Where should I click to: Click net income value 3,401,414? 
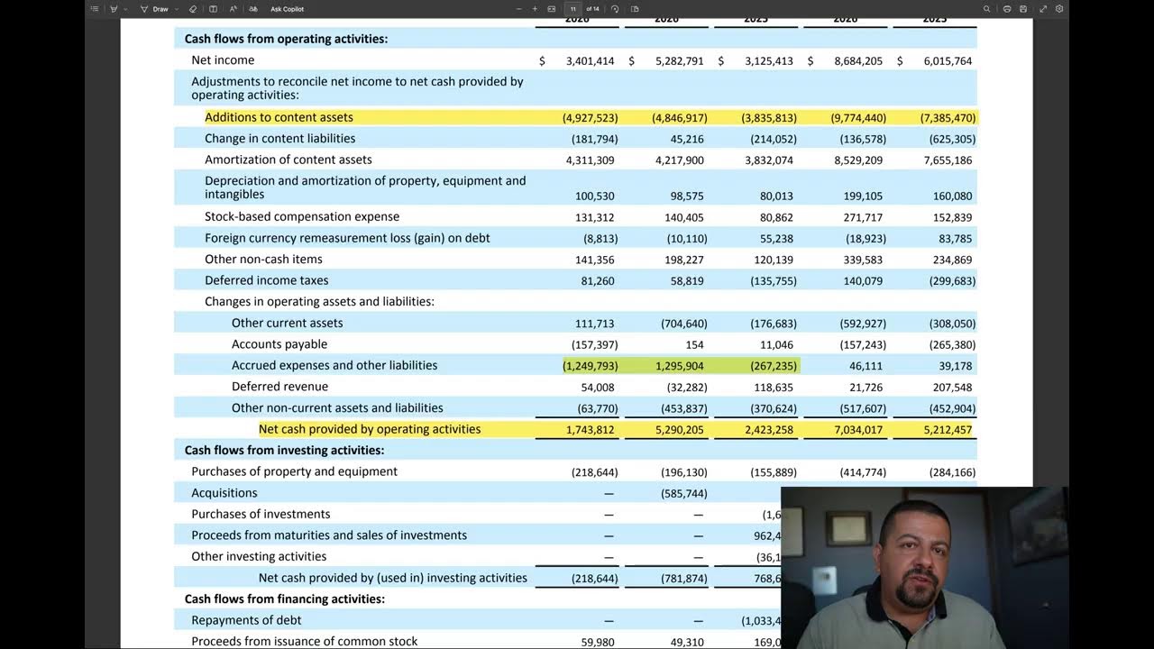pos(591,61)
